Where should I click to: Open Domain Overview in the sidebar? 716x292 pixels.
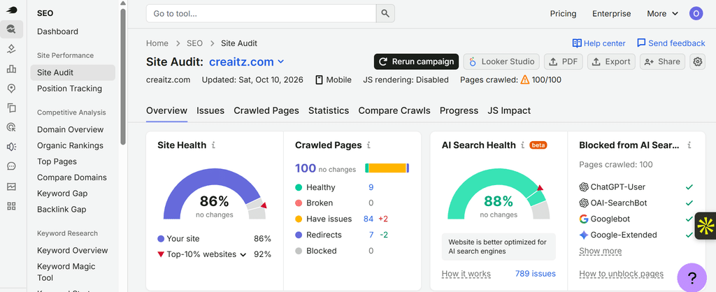[x=71, y=129]
